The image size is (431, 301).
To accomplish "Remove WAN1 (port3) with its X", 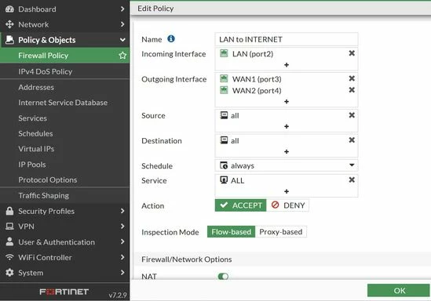I will pos(352,78).
